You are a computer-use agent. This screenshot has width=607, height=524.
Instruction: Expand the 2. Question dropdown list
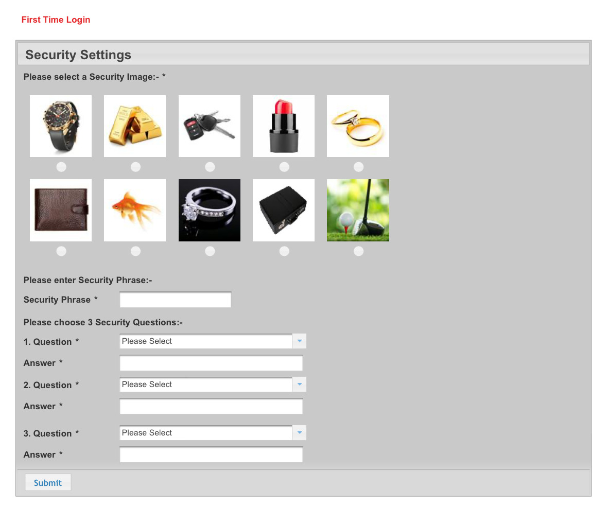click(299, 385)
